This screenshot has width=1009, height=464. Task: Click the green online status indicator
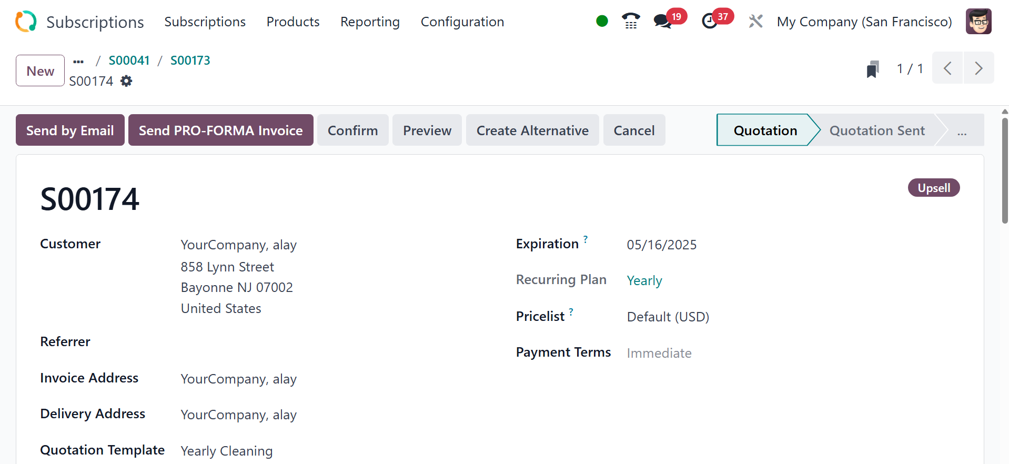pos(602,21)
